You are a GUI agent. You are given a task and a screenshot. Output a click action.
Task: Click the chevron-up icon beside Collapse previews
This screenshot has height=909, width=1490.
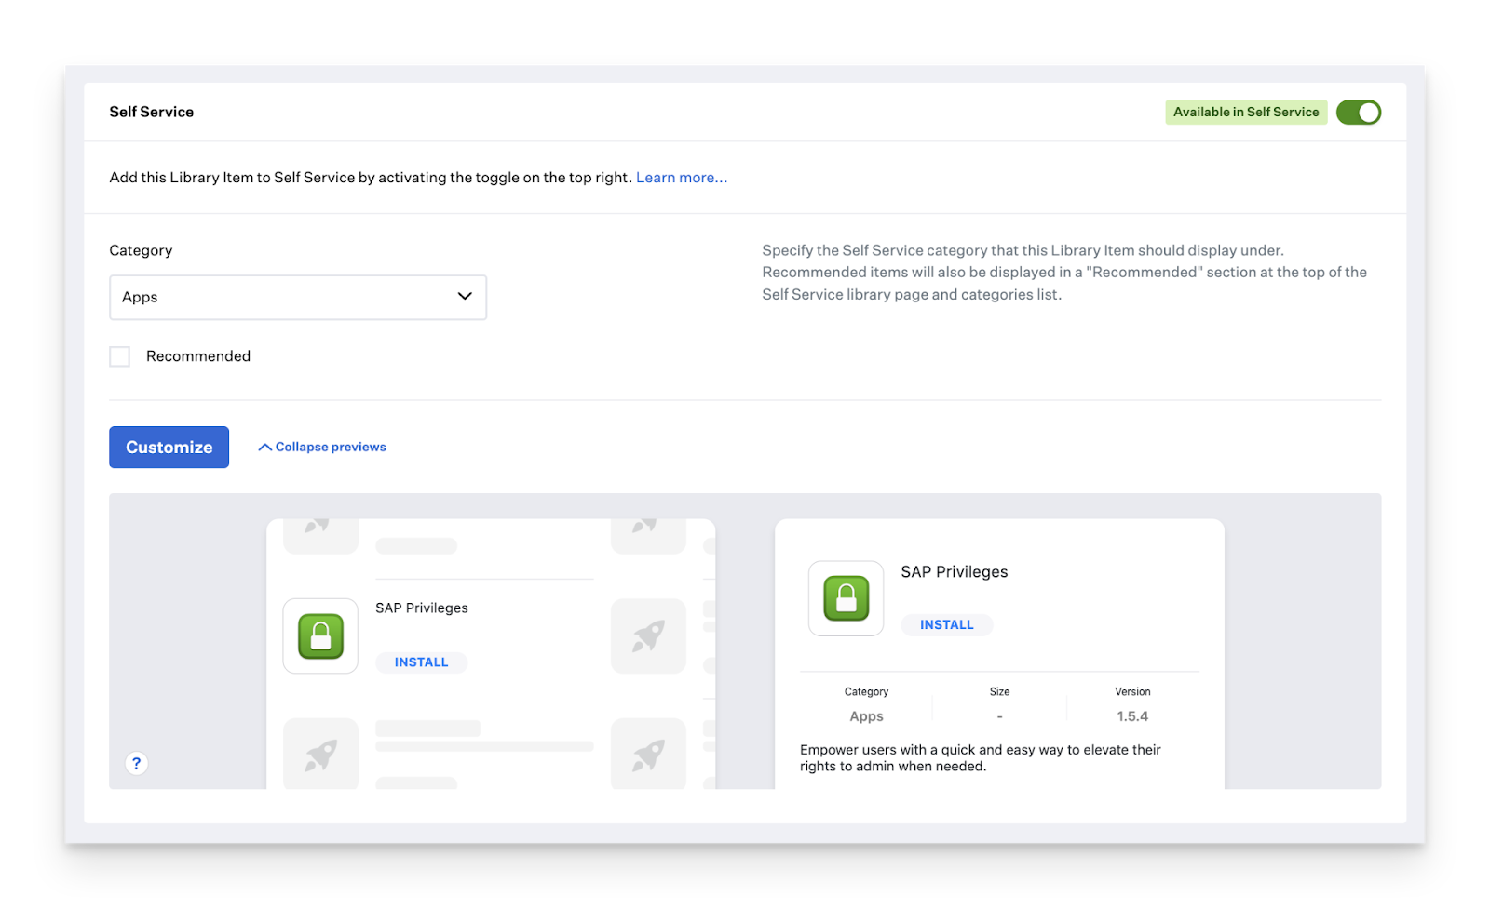264,448
